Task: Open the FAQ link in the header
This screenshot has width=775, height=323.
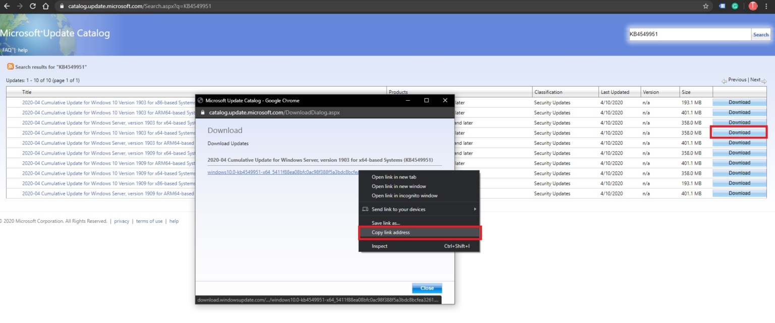Action: point(6,50)
